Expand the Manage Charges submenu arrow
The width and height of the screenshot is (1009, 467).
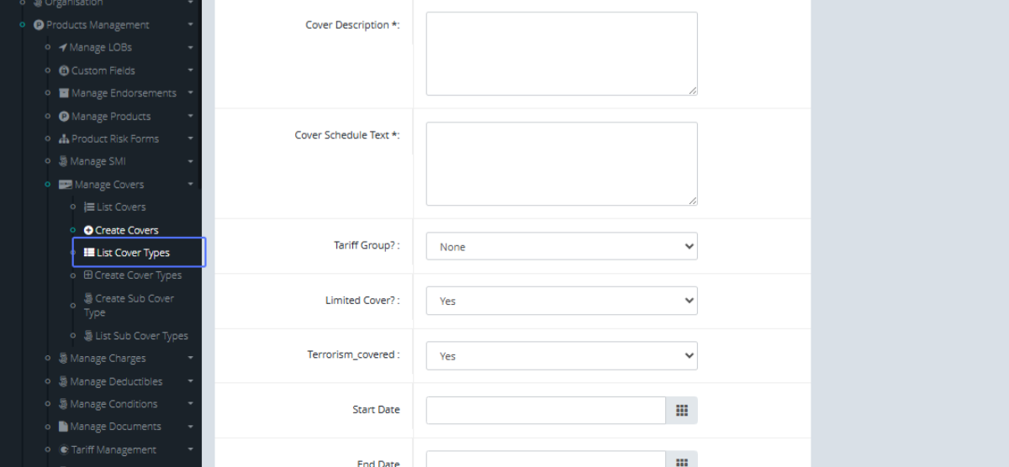pos(191,359)
